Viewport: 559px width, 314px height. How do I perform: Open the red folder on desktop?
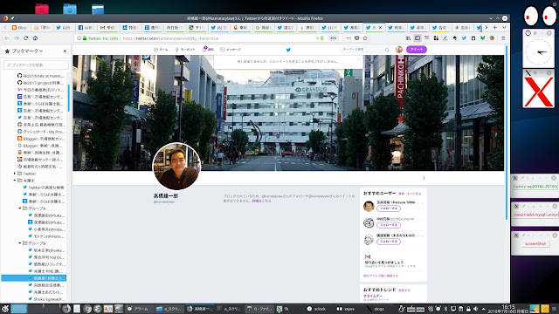(x=42, y=9)
